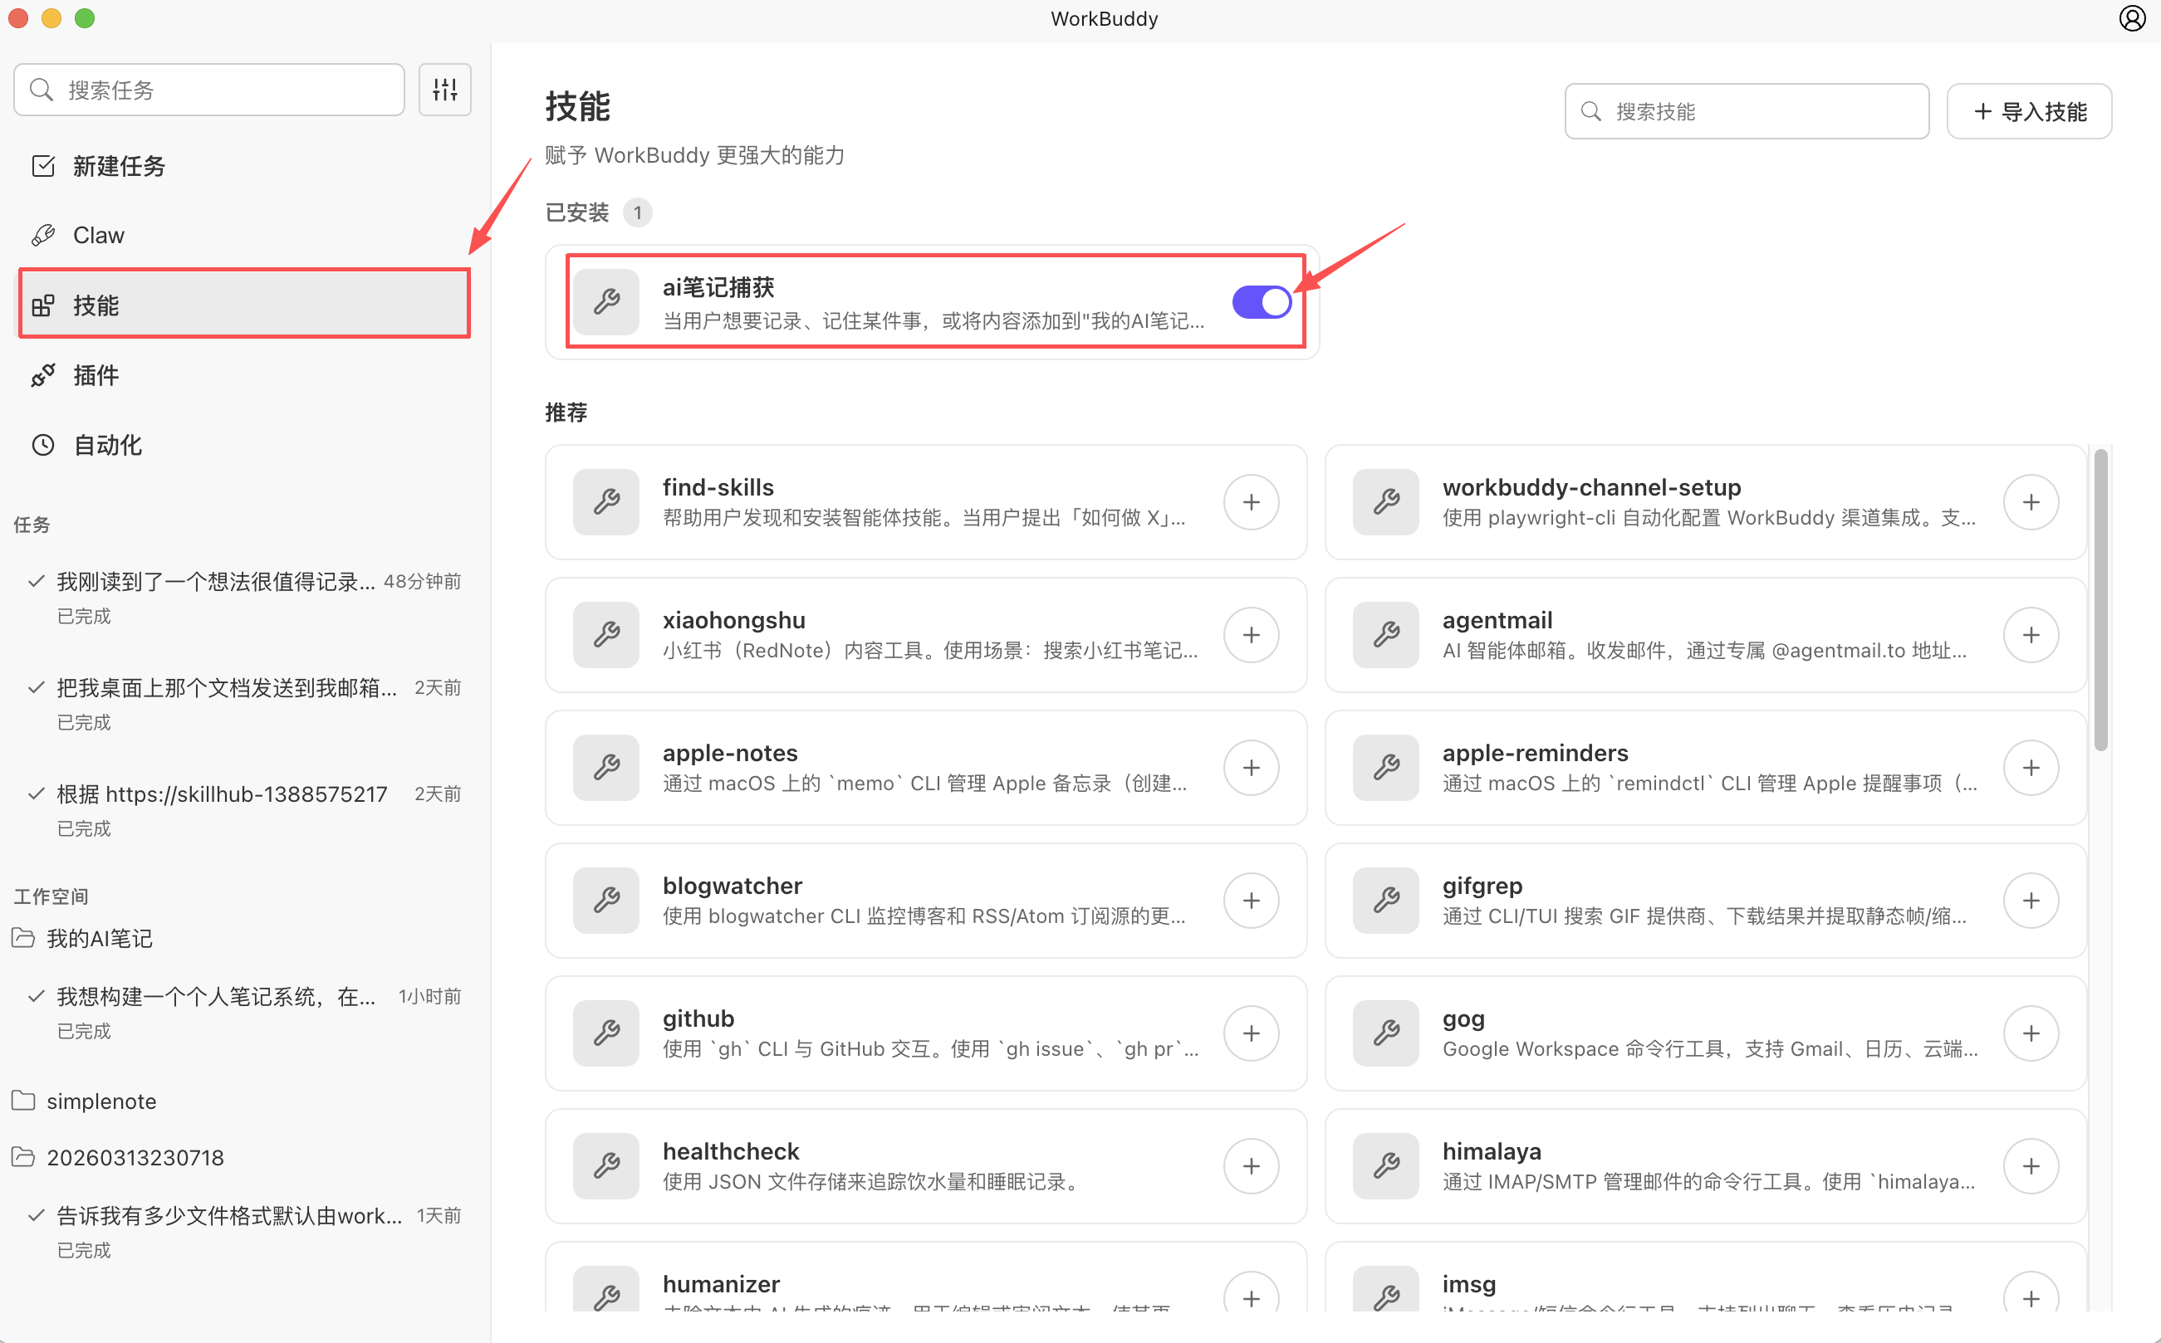The width and height of the screenshot is (2161, 1343).
Task: Focus the 搜索技能 search field
Action: pyautogui.click(x=1747, y=111)
